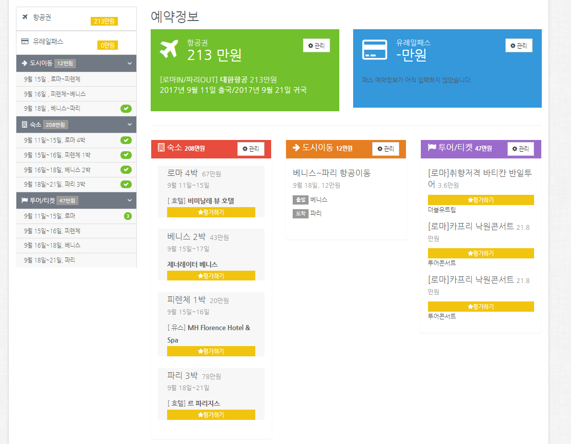Click the large airplane icon in green 항공권 card

[169, 49]
